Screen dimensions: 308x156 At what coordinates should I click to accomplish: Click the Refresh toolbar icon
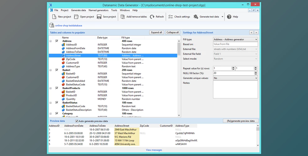click(x=152, y=17)
